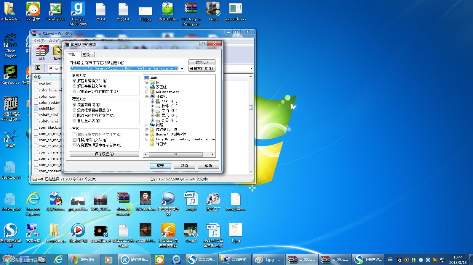Select the 3.mp3 desktop file
Screen dimensions: 473x265
pos(213,12)
